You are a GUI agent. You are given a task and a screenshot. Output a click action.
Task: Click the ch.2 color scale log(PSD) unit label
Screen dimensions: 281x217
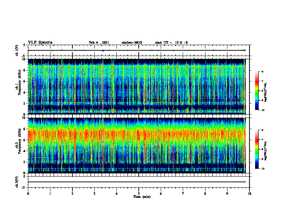click(x=266, y=151)
